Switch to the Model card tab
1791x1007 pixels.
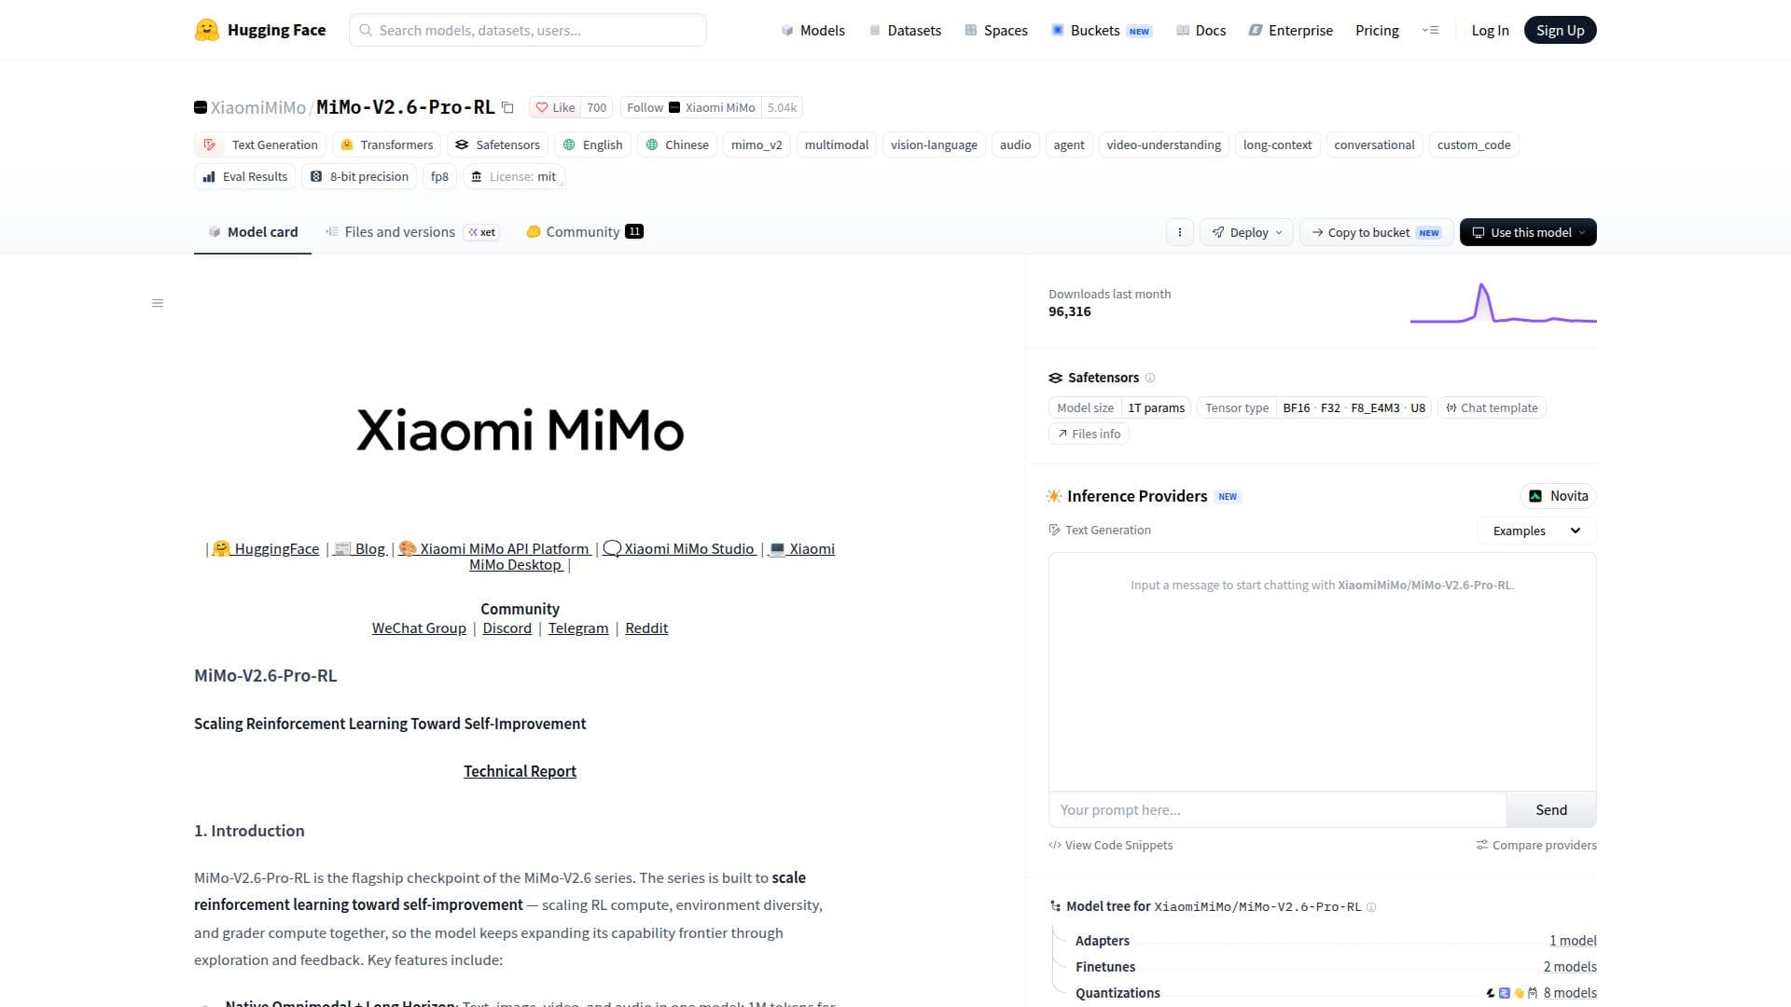(x=253, y=232)
